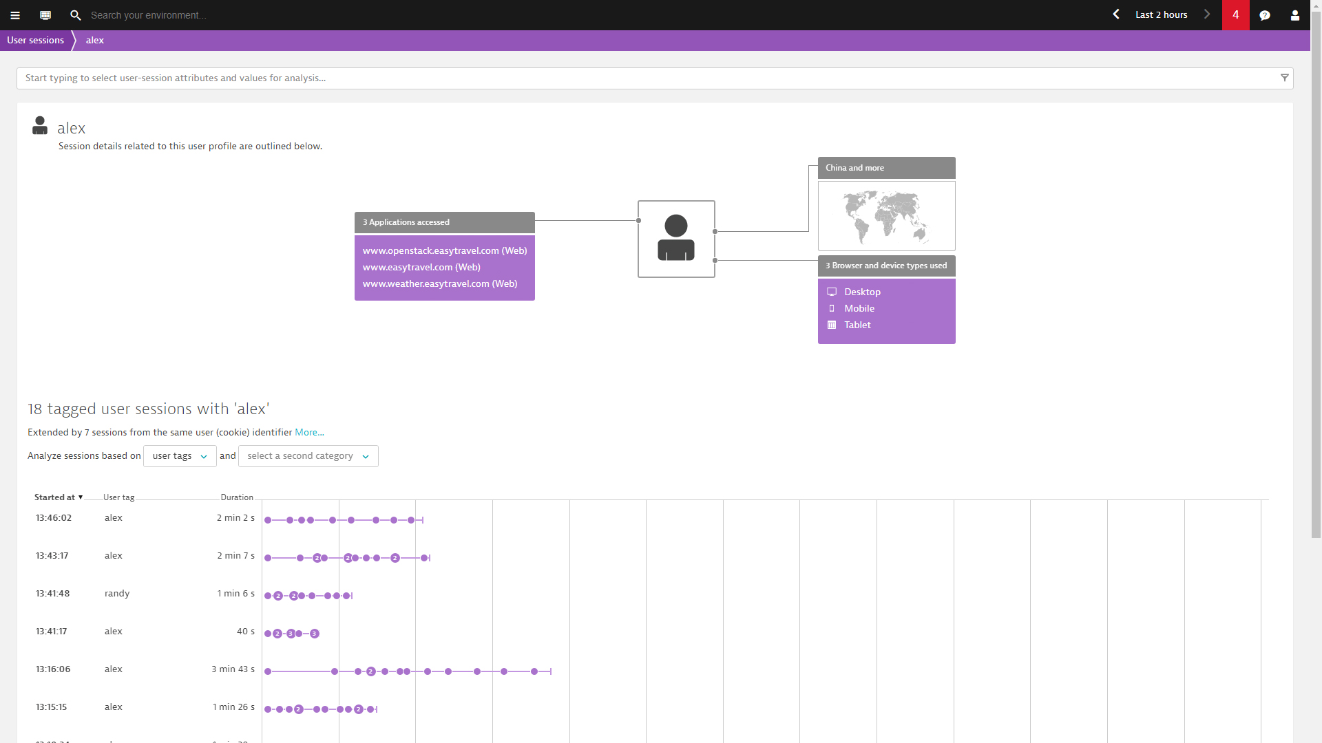Open the 4 open problems indicator
Image resolution: width=1322 pixels, height=743 pixels.
(x=1236, y=15)
